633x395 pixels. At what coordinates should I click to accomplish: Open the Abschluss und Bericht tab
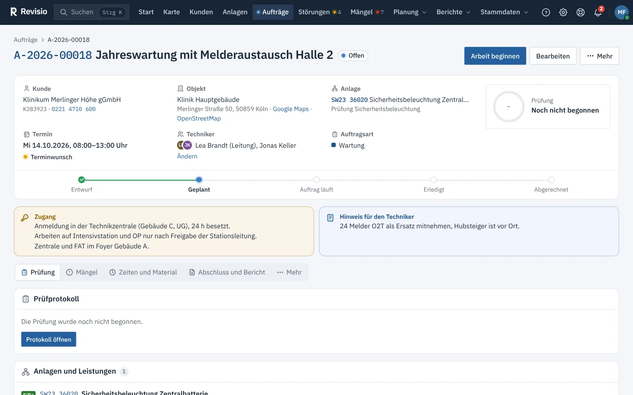[227, 273]
